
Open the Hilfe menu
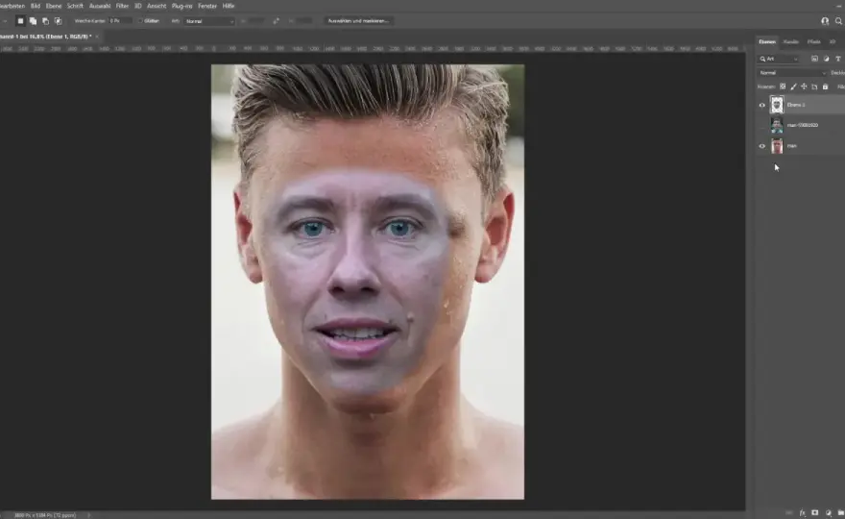229,6
